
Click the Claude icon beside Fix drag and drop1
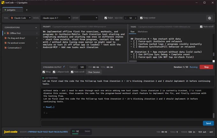click(5, 38)
